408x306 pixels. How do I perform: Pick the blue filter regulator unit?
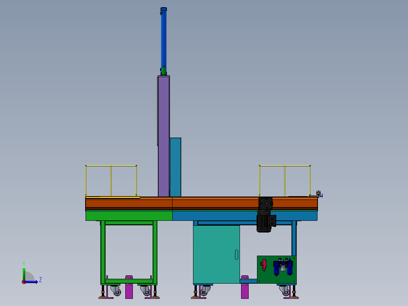point(283,267)
